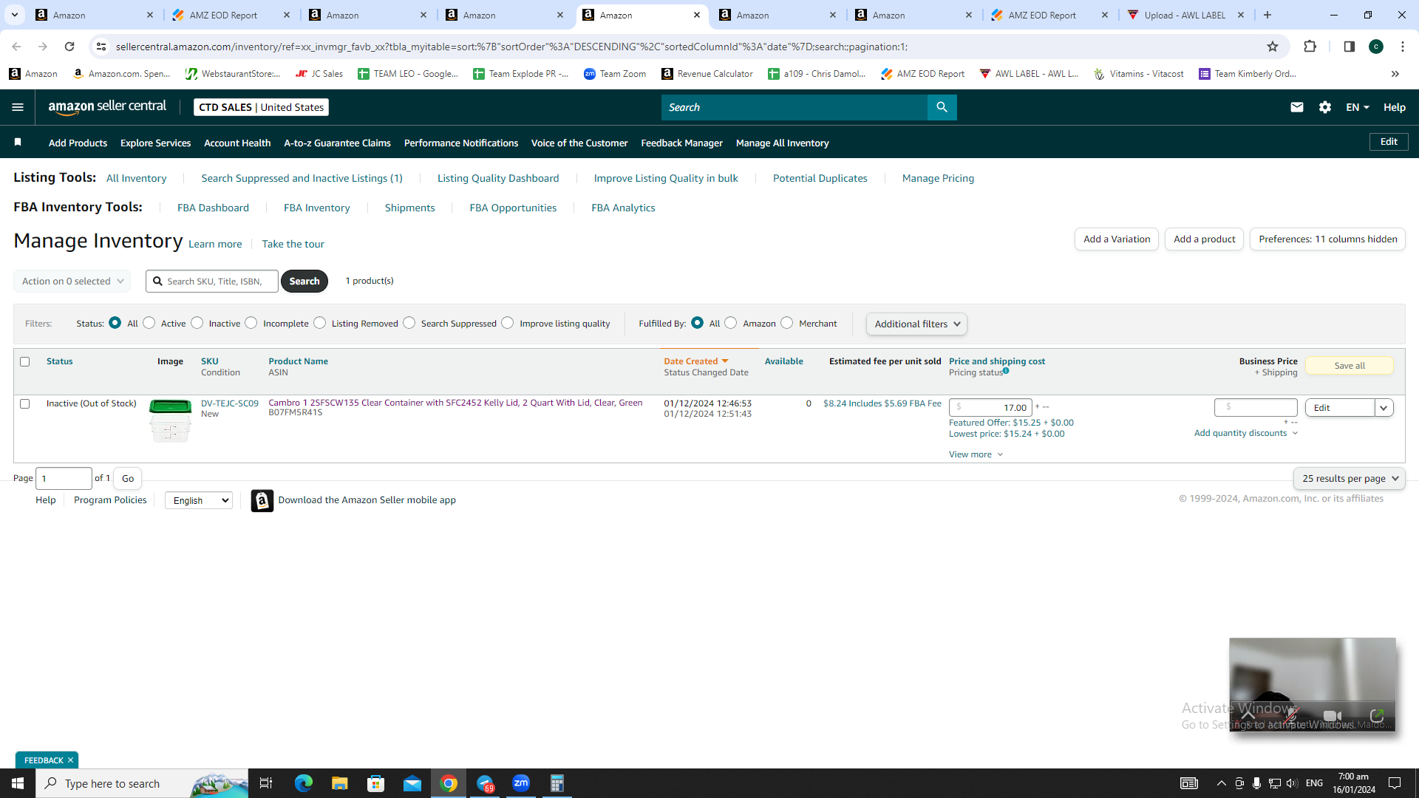Tick the select-all checkbox in table header
Screen dimensions: 1419x798
(x=25, y=361)
